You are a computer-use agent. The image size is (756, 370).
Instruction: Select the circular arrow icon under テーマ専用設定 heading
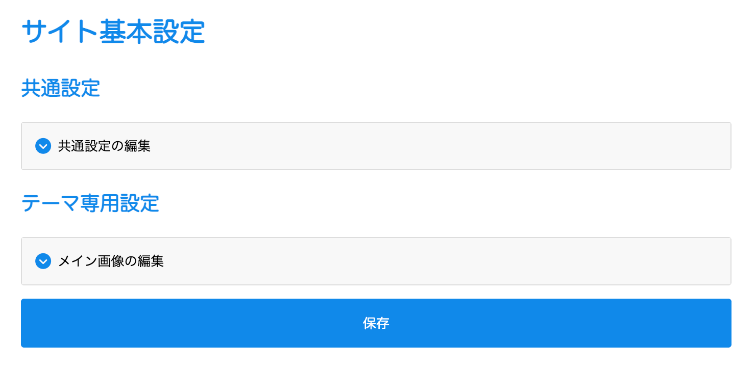coord(43,261)
